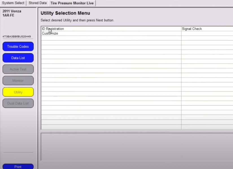Image resolution: width=233 pixels, height=169 pixels.
Task: Click the Print button
Action: (18, 167)
